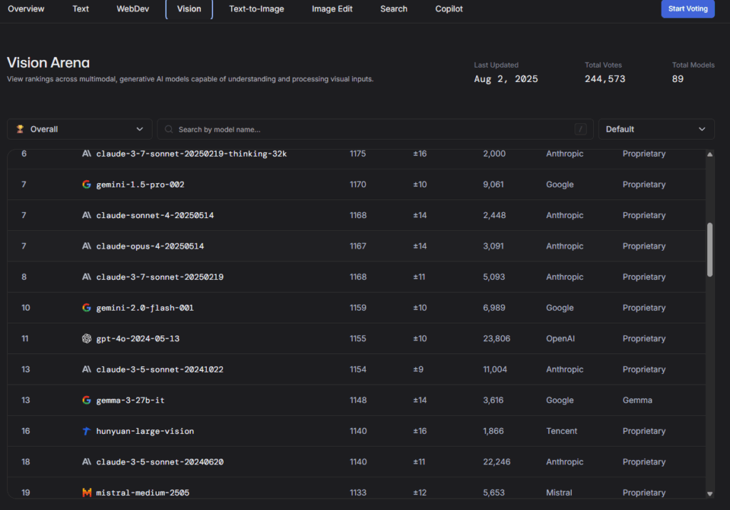Click the vote count 11,004
This screenshot has width=730, height=510.
(495, 369)
